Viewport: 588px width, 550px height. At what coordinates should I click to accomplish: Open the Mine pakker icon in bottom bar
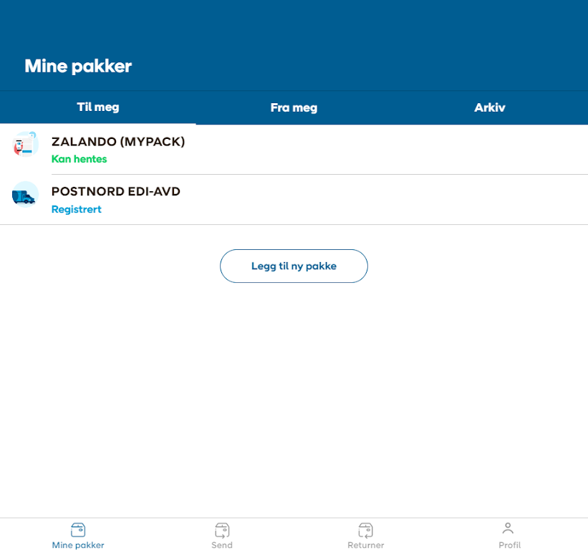coord(78,530)
